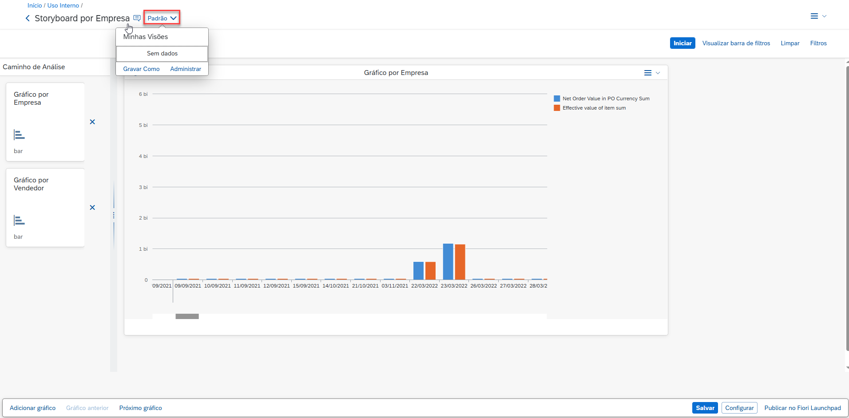
Task: Choose Gravar Como in the views popup
Action: tap(141, 69)
